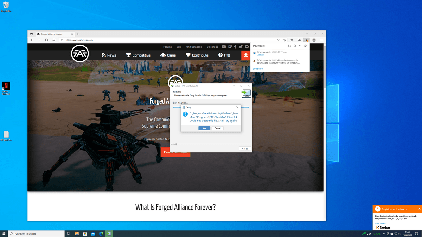
Task: Open the Wiki link
Action: click(x=179, y=47)
